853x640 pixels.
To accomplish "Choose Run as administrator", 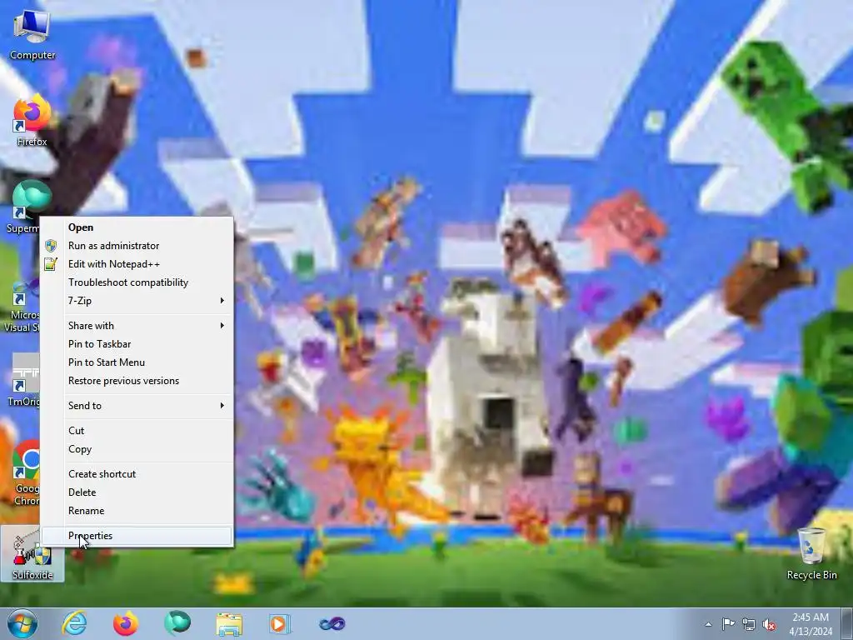I will point(137,246).
